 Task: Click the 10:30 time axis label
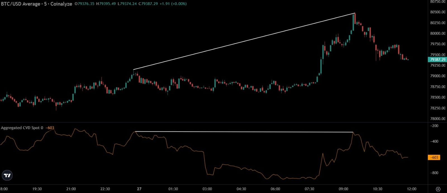point(378,189)
